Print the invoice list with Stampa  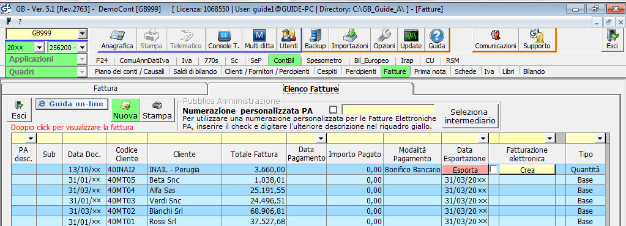157,110
